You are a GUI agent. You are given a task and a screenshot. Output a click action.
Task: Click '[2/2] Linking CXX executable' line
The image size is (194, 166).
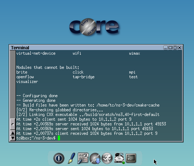coord(88,115)
